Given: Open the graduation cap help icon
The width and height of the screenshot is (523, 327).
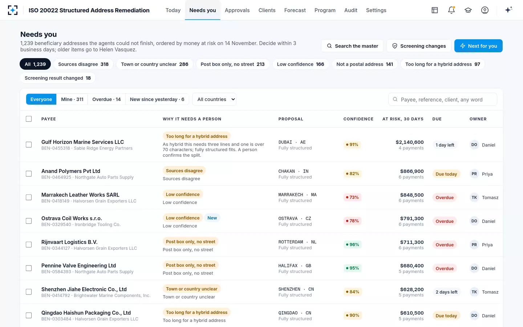Looking at the screenshot, I should [x=468, y=10].
